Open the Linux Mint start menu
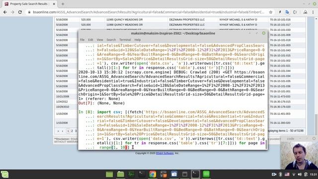The image size is (318, 179). (x=5, y=175)
